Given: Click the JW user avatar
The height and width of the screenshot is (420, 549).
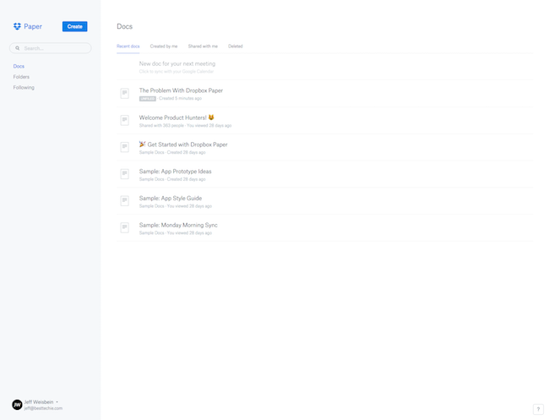Looking at the screenshot, I should [17, 405].
